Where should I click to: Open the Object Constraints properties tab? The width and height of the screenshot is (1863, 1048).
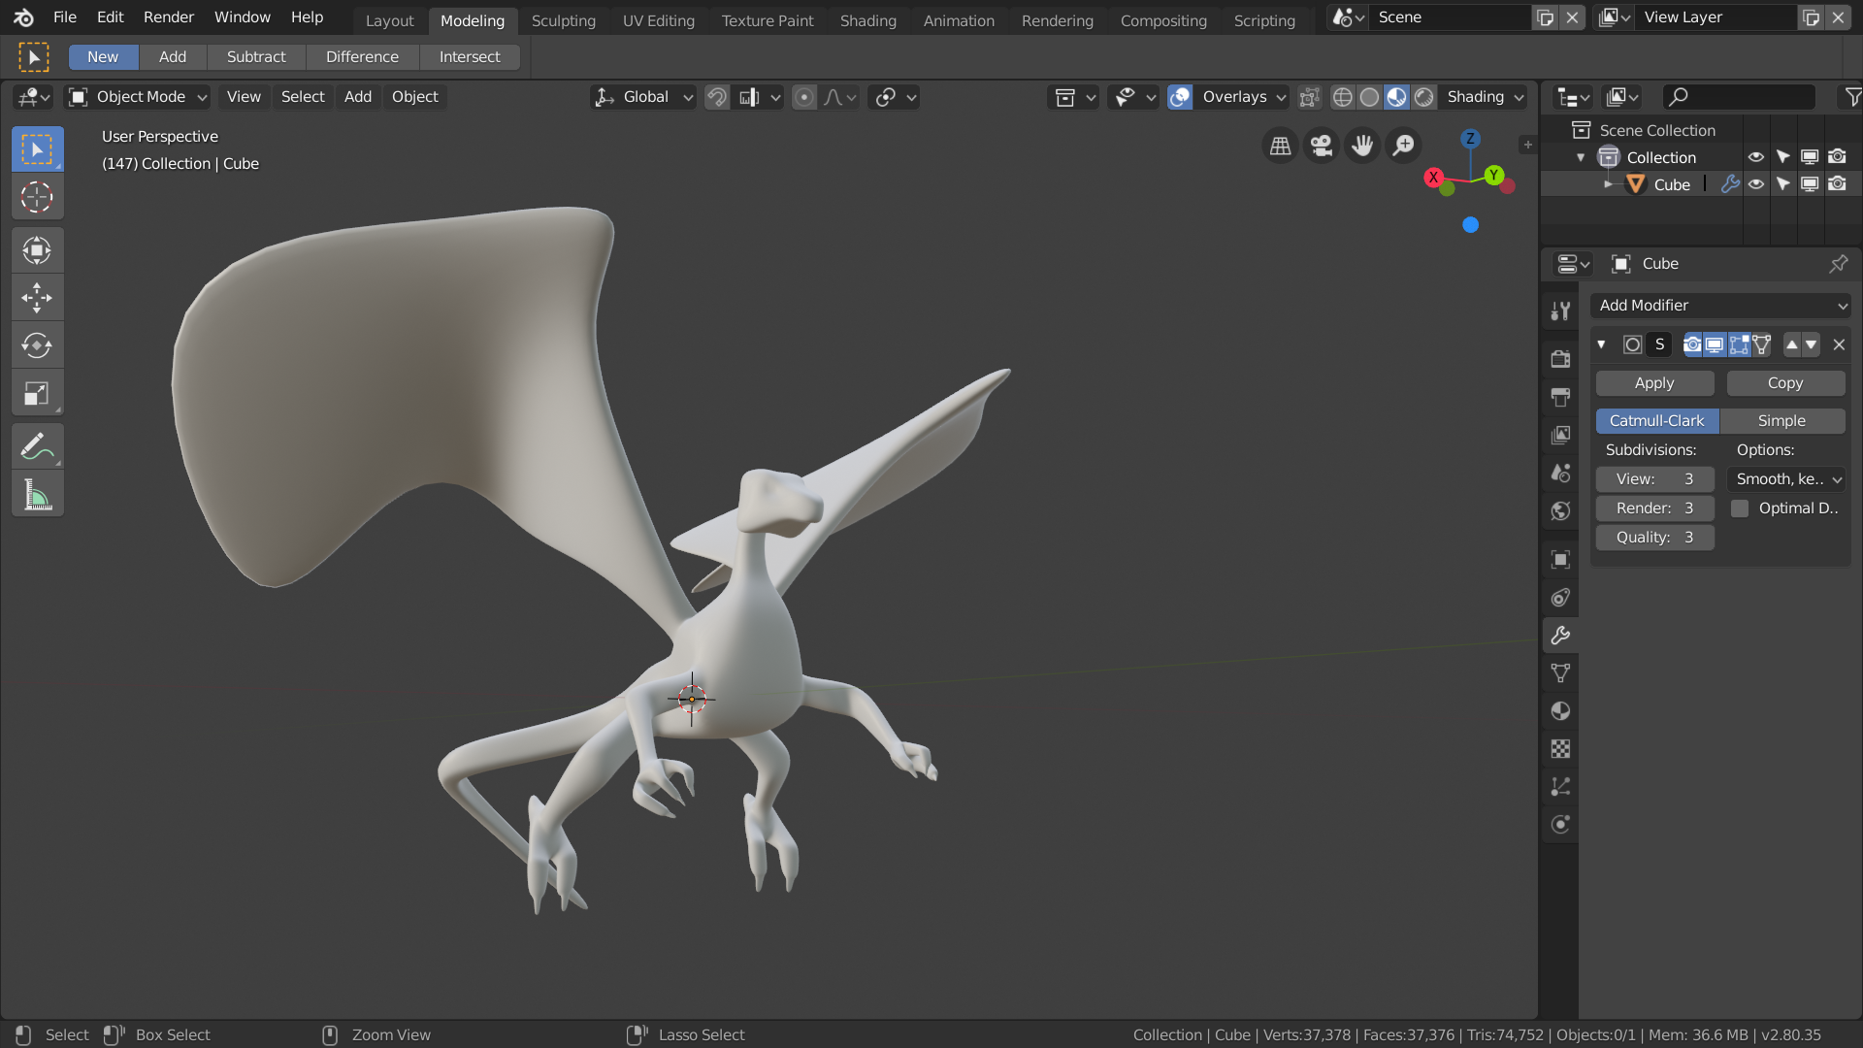click(x=1560, y=598)
